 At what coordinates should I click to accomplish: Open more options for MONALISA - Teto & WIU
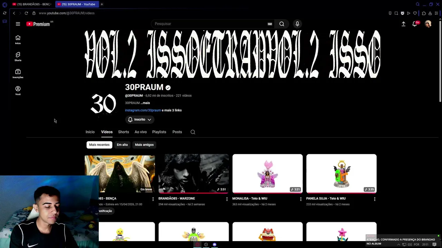pyautogui.click(x=301, y=199)
